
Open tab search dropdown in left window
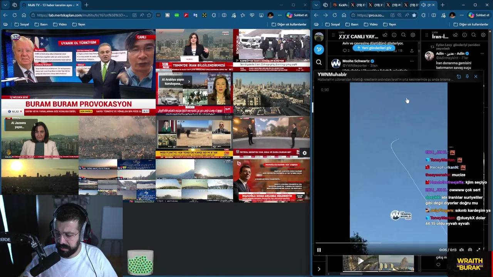tap(5, 5)
